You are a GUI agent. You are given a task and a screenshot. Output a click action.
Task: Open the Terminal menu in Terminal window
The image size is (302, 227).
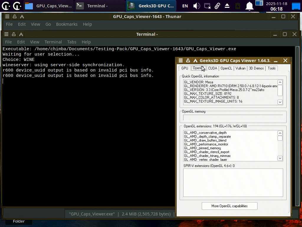click(x=53, y=42)
